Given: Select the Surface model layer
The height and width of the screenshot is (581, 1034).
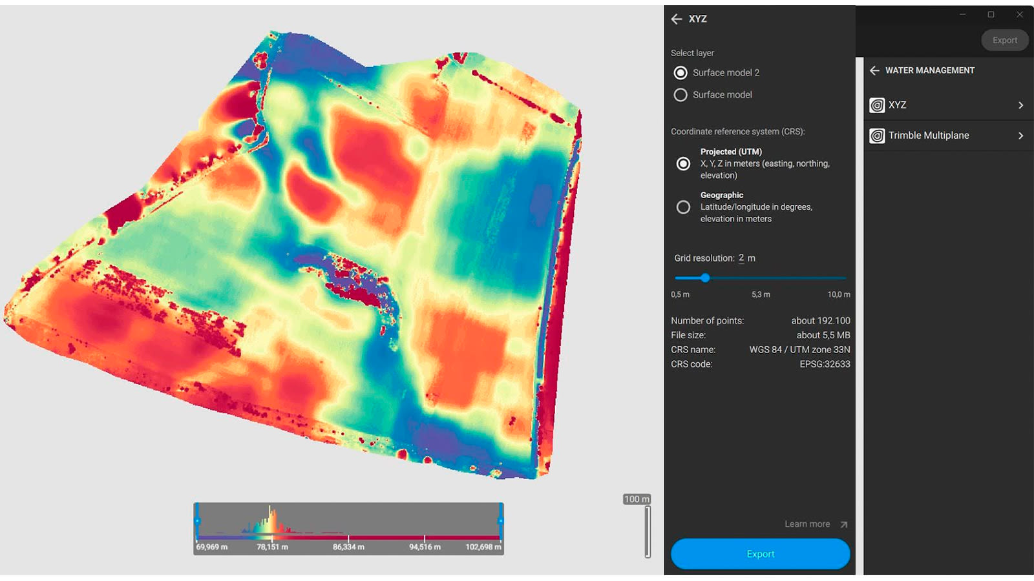Looking at the screenshot, I should click(681, 95).
